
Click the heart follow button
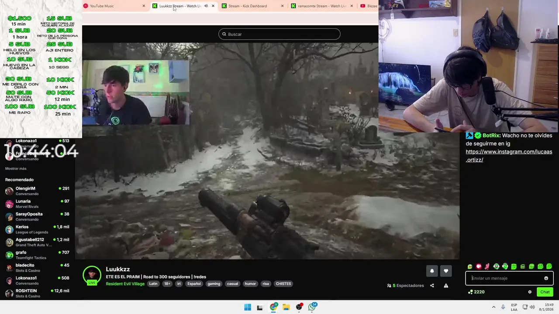[x=446, y=271]
